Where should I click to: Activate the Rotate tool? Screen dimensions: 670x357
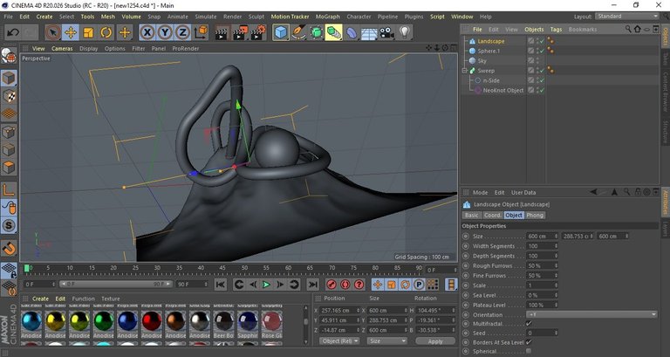[x=106, y=32]
